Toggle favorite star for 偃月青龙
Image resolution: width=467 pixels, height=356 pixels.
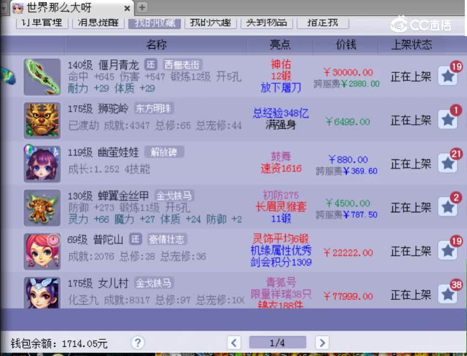[448, 77]
